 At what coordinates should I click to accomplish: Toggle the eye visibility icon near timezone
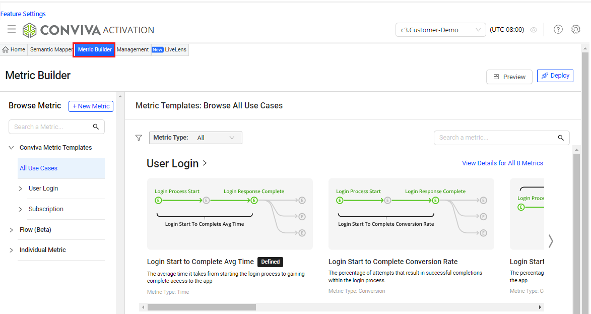tap(534, 30)
